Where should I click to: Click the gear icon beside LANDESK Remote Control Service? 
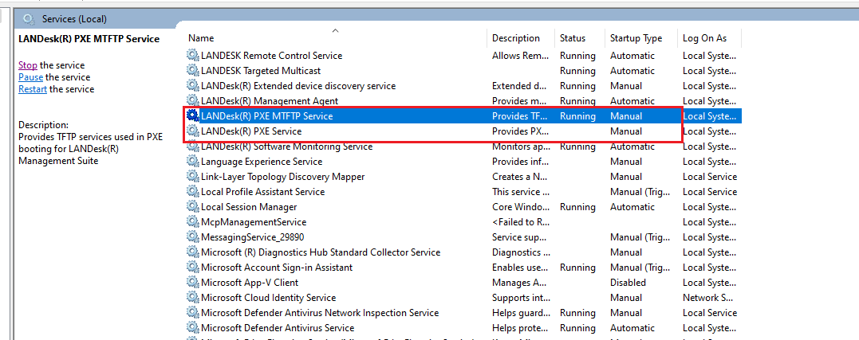click(x=193, y=56)
